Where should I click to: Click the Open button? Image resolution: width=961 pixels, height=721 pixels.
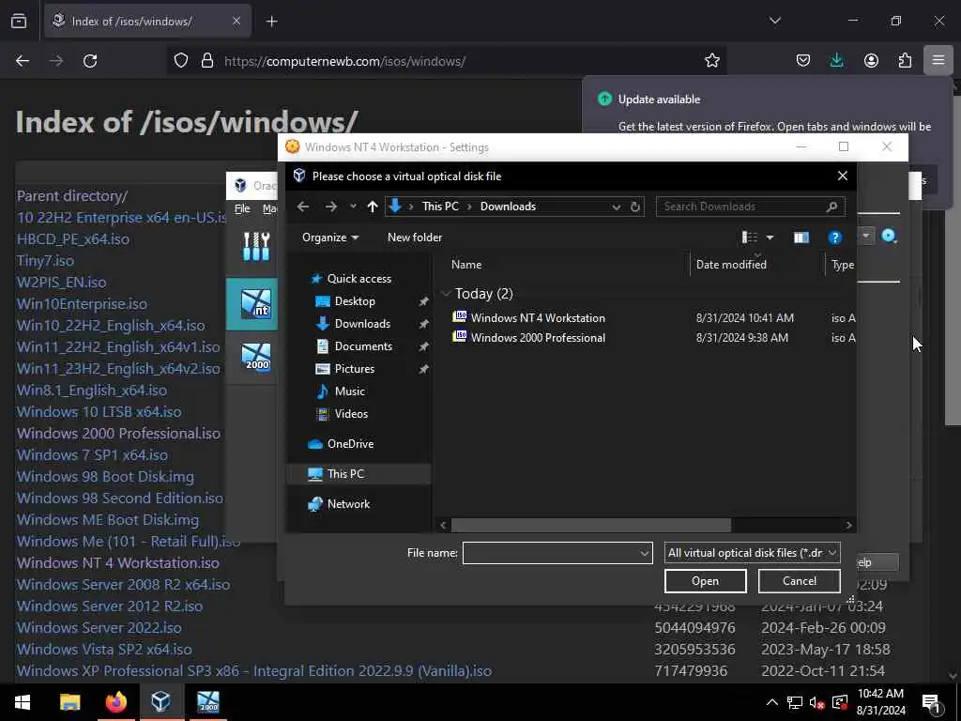[x=705, y=581]
